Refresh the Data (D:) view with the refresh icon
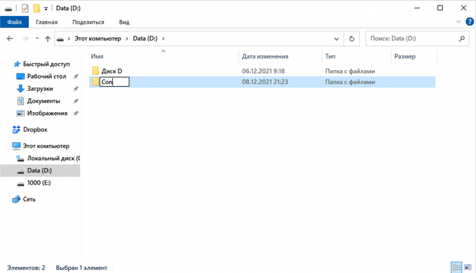Screen dimensions: 476x273 (351, 38)
